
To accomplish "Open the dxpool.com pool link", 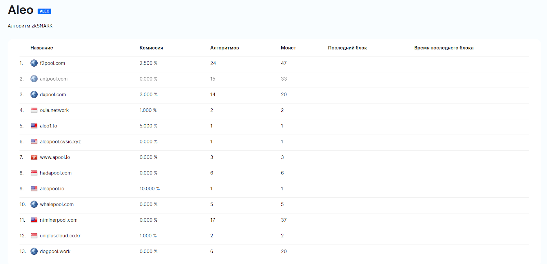I will [x=53, y=95].
